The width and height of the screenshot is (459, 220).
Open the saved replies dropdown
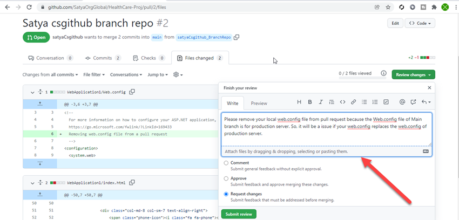tap(426, 102)
